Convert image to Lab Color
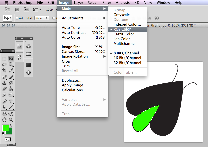Viewport: 208px width, 147px height. (x=128, y=39)
